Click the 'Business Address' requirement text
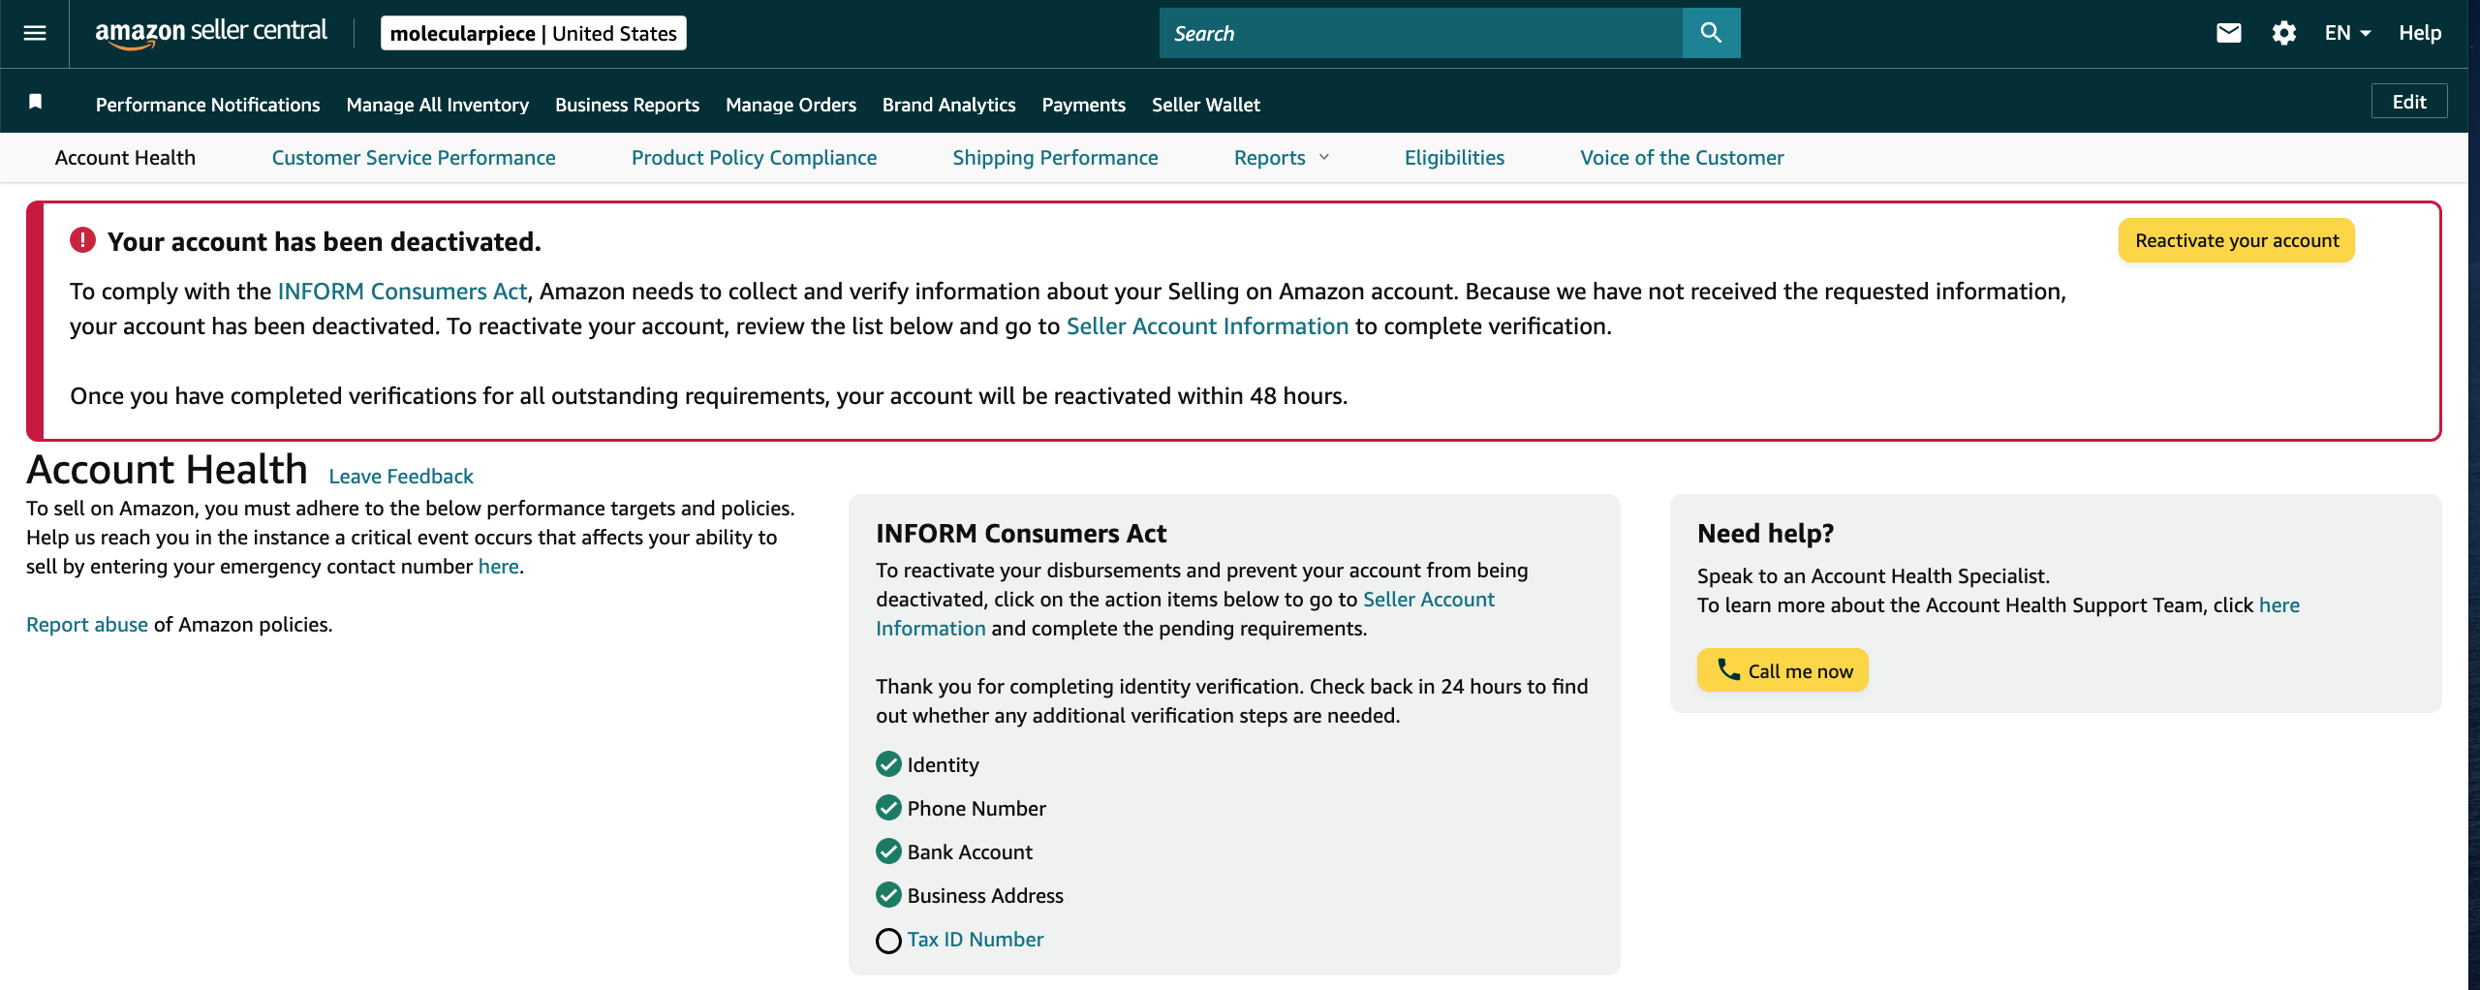Image resolution: width=2480 pixels, height=990 pixels. click(x=985, y=895)
